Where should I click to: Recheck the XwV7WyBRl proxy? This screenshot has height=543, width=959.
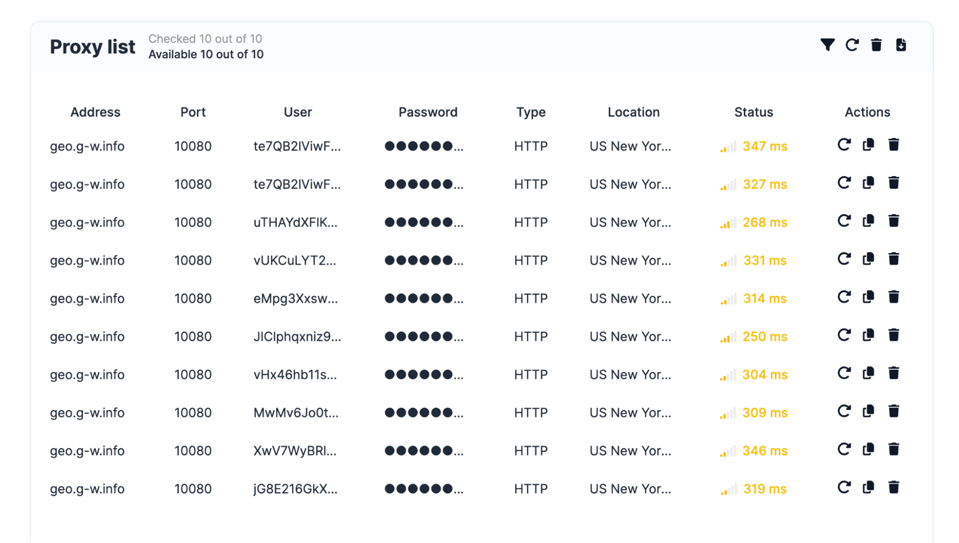[844, 449]
